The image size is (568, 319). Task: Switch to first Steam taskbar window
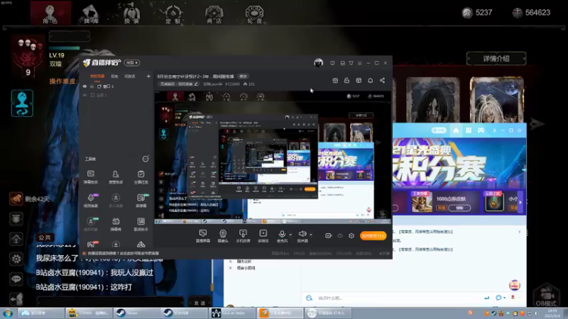point(136,313)
